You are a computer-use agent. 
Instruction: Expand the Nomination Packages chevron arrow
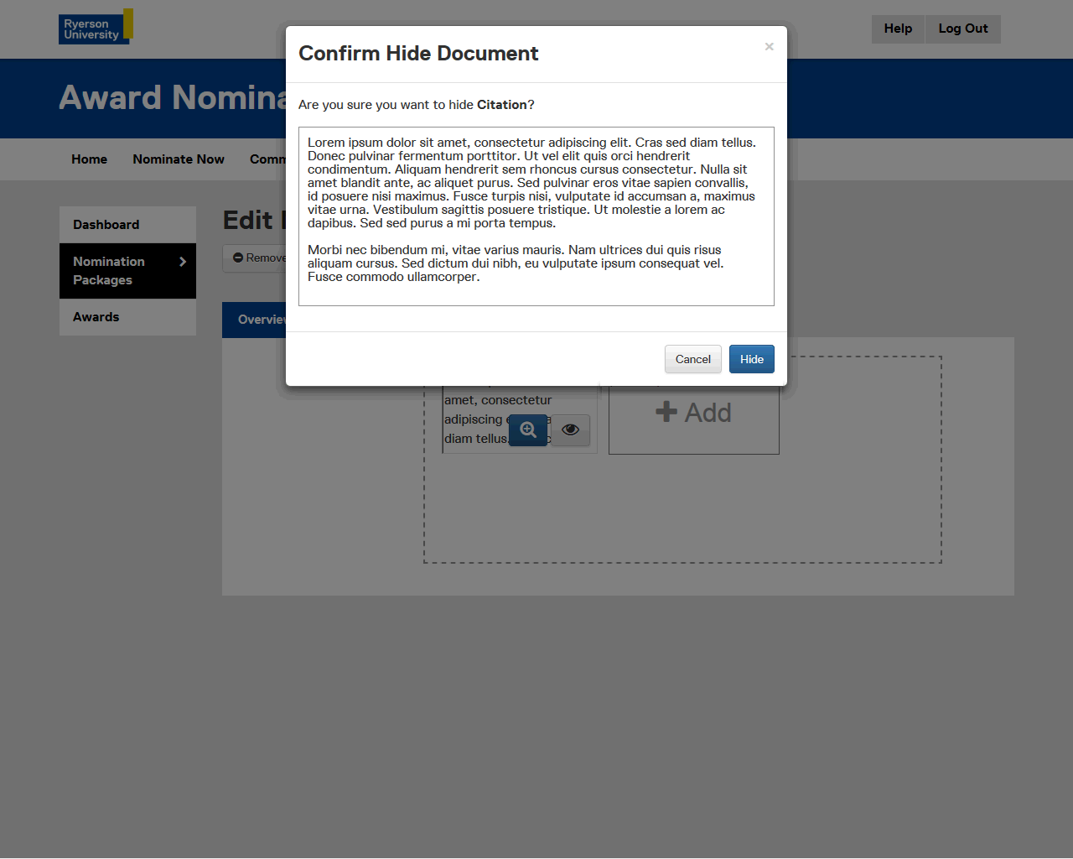(183, 262)
